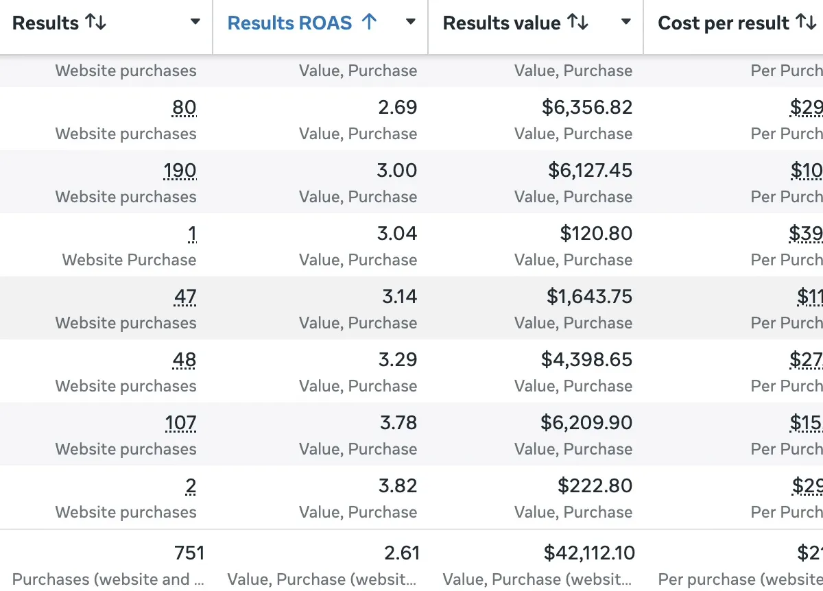Sort by Cost per result arrows icon
The width and height of the screenshot is (823, 591).
click(807, 23)
